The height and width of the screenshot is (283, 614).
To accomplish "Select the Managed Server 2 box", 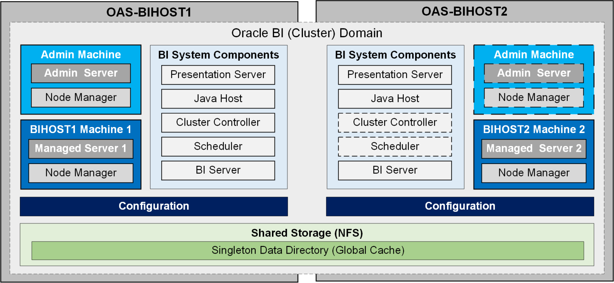I will (534, 149).
